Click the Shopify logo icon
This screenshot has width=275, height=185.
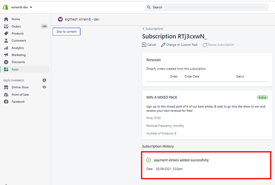click(5, 7)
